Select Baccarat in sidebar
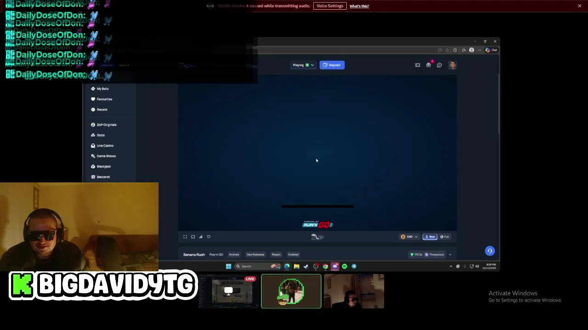This screenshot has height=330, width=588. click(101, 177)
